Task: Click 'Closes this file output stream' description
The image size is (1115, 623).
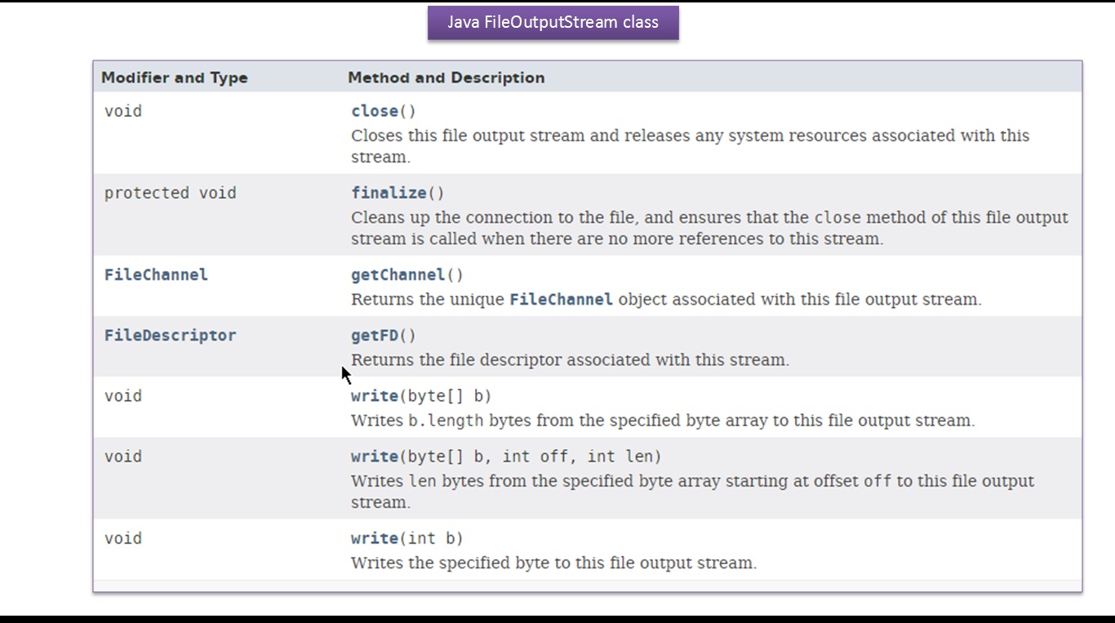Action: [x=690, y=136]
